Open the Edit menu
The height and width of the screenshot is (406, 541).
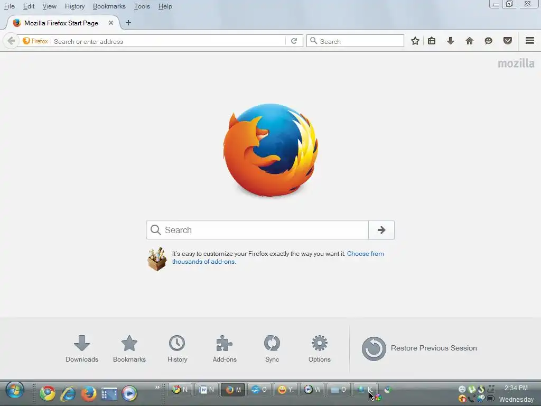coord(29,6)
